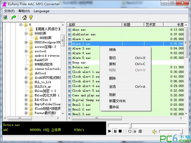Image resolution: width=191 pixels, height=143 pixels.
Task: Click the Beep.aac file icon
Action: pos(70,63)
